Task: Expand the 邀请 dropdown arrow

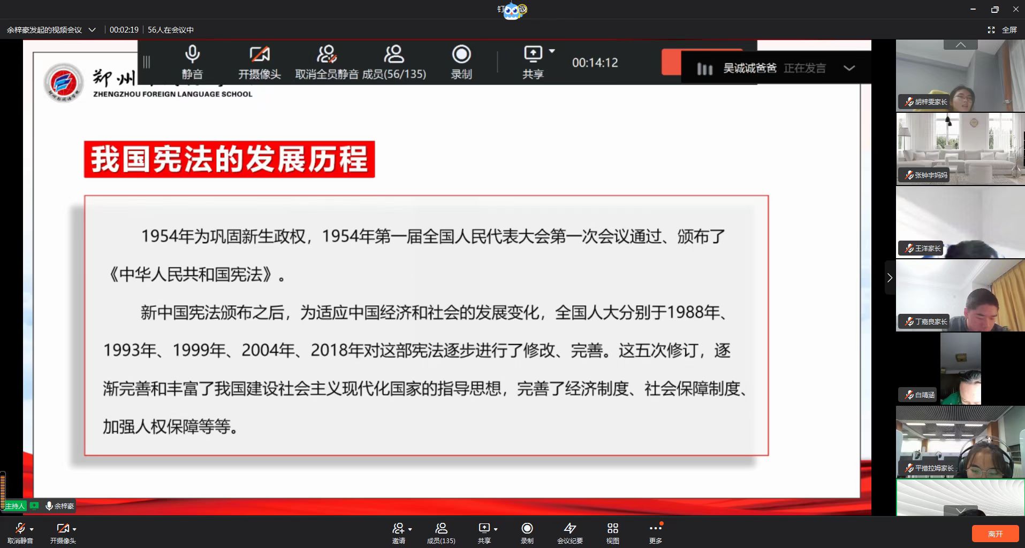Action: 410,529
